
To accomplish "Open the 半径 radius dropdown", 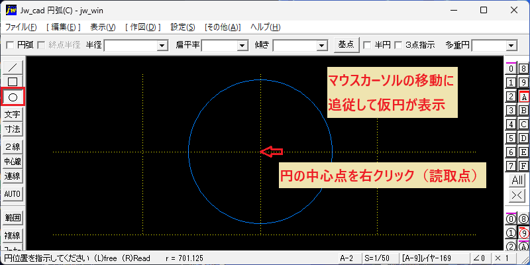I will point(162,46).
